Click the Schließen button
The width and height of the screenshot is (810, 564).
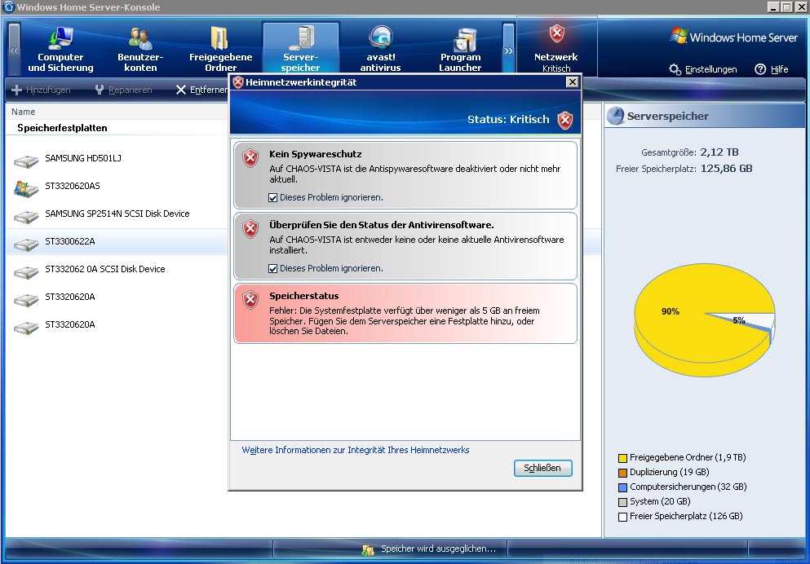[542, 468]
